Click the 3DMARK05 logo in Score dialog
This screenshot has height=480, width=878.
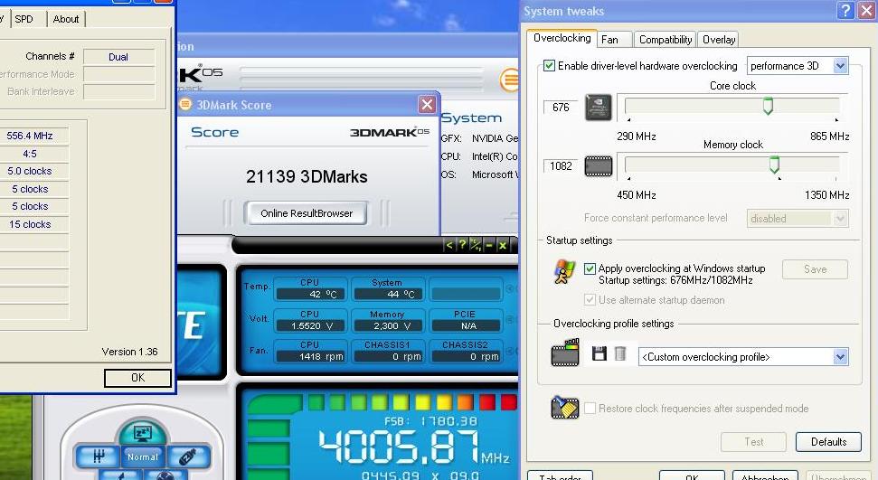pyautogui.click(x=390, y=132)
